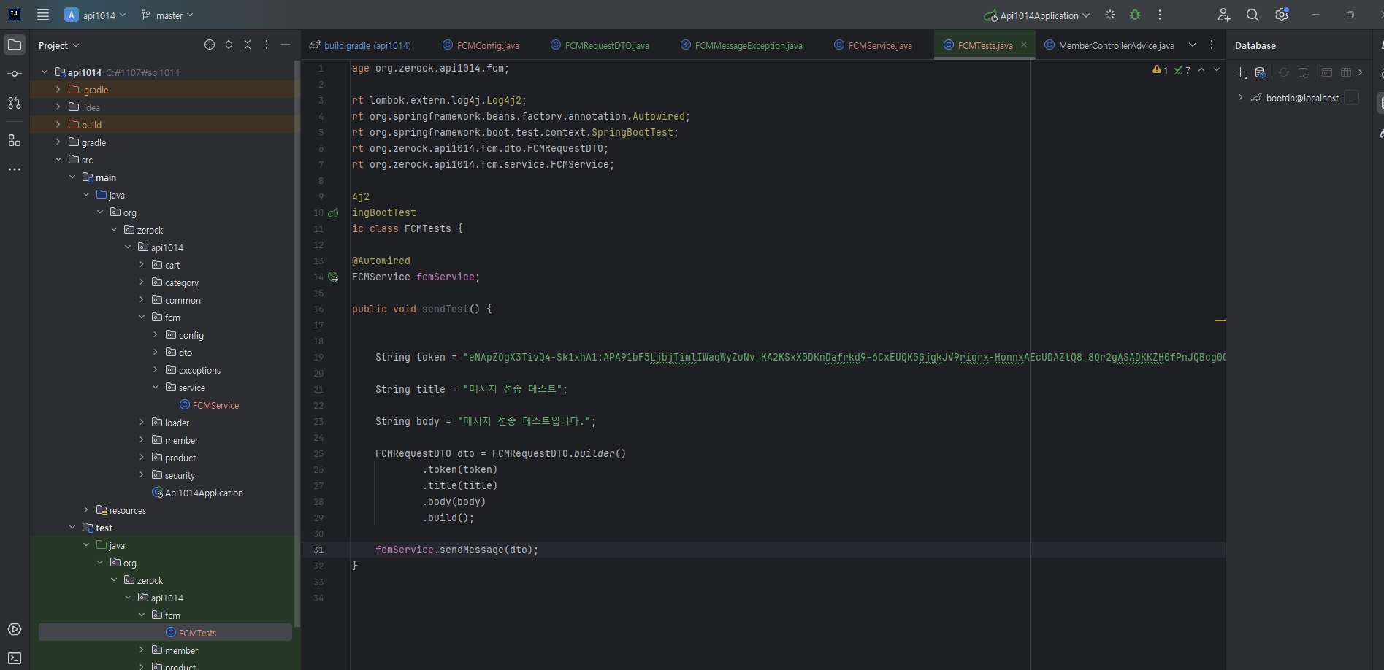The width and height of the screenshot is (1384, 670).
Task: Collapse the service package
Action: (156, 388)
